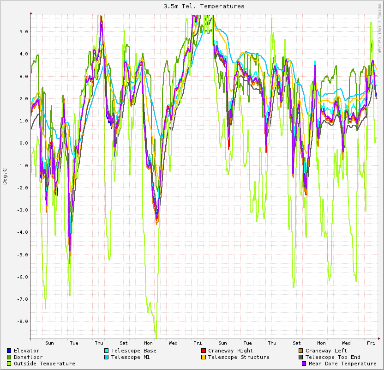
Task: Select the "Outside Temperature" legend text
Action: point(44,364)
